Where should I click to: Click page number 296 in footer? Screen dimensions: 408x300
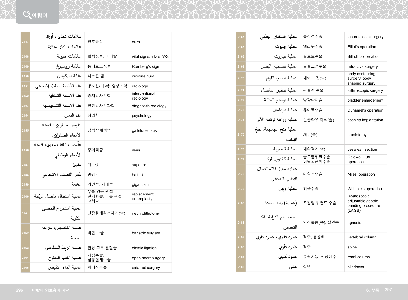(19, 290)
